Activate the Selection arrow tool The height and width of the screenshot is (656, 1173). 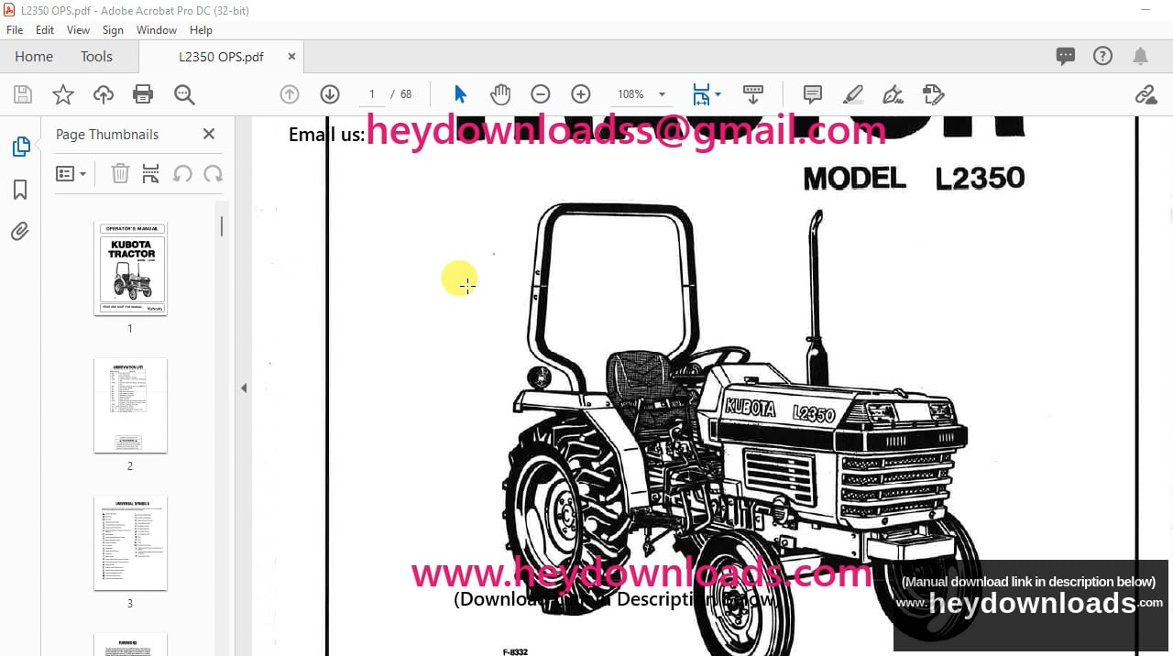pyautogui.click(x=460, y=94)
